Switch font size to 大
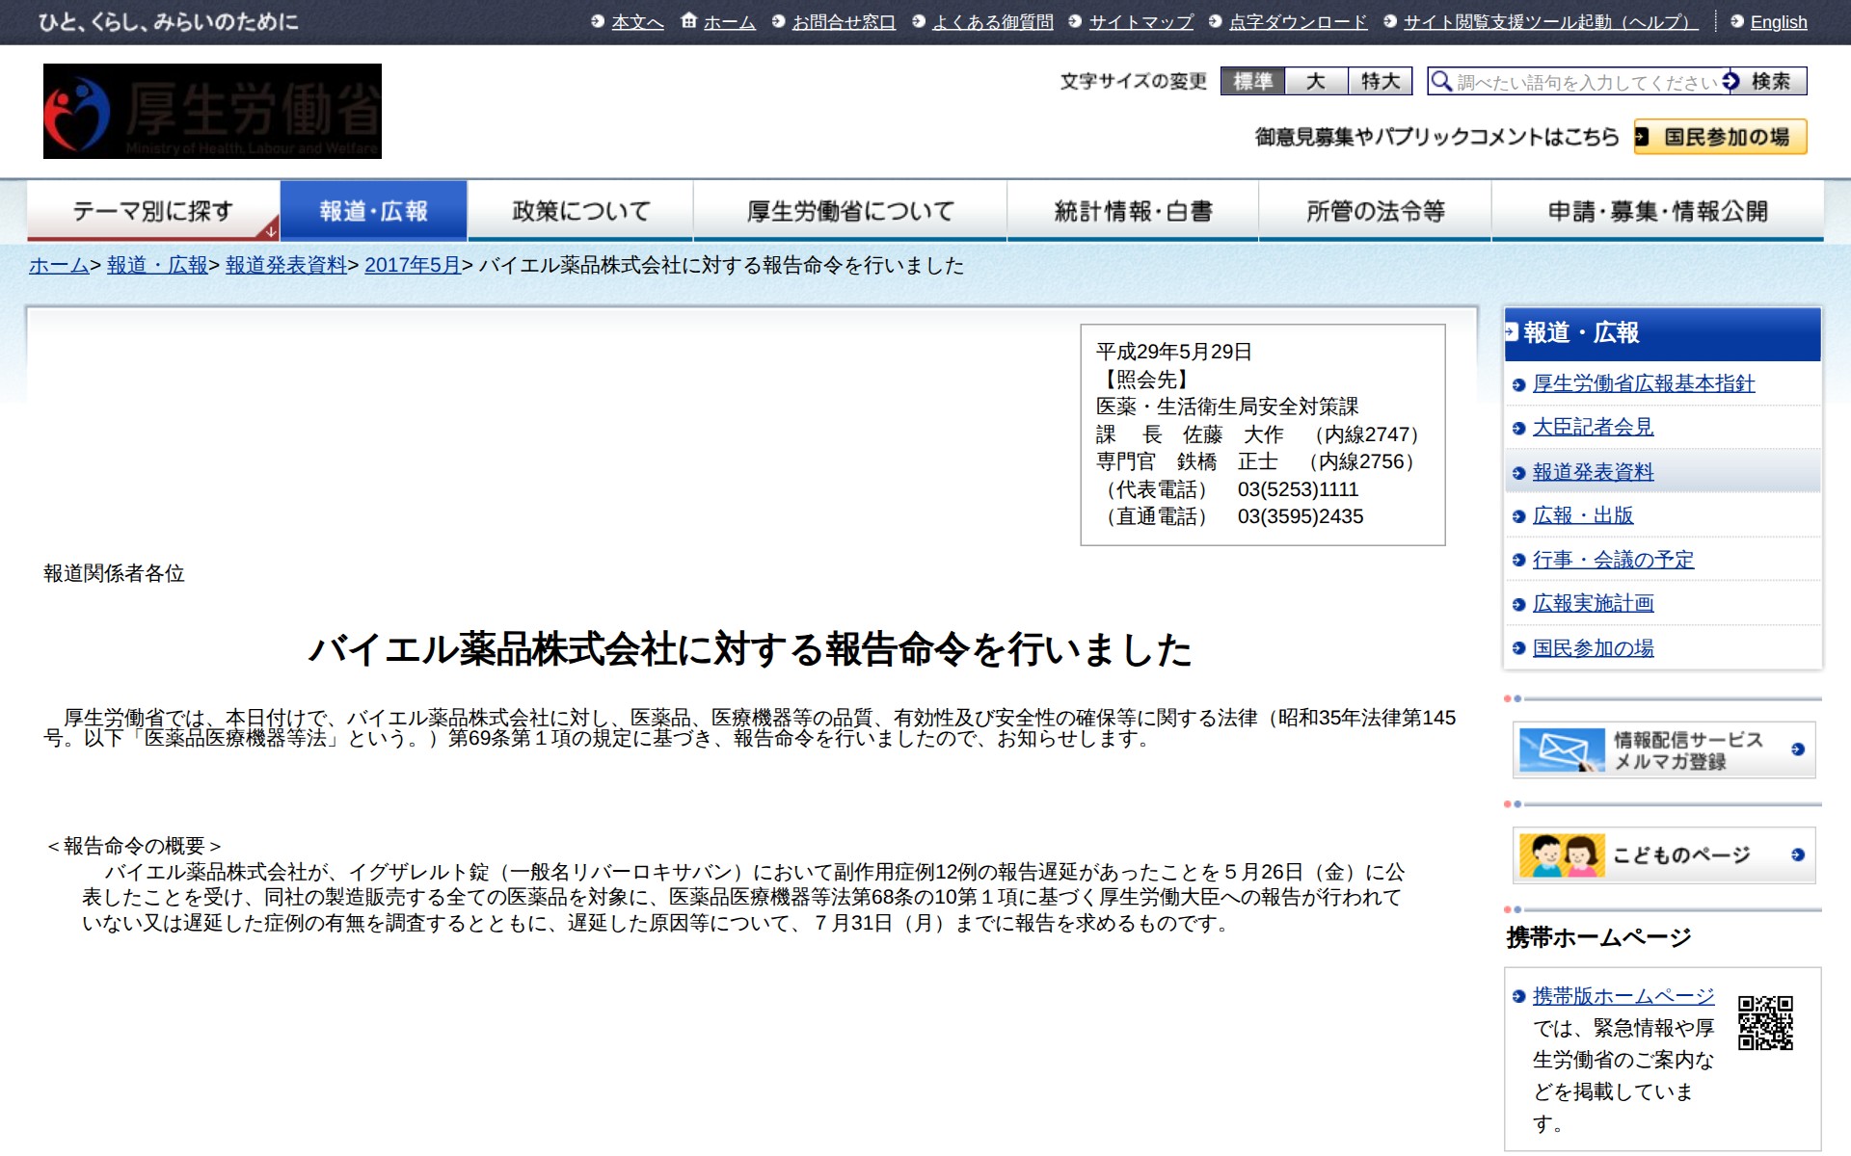This screenshot has height=1156, width=1851. [x=1317, y=82]
